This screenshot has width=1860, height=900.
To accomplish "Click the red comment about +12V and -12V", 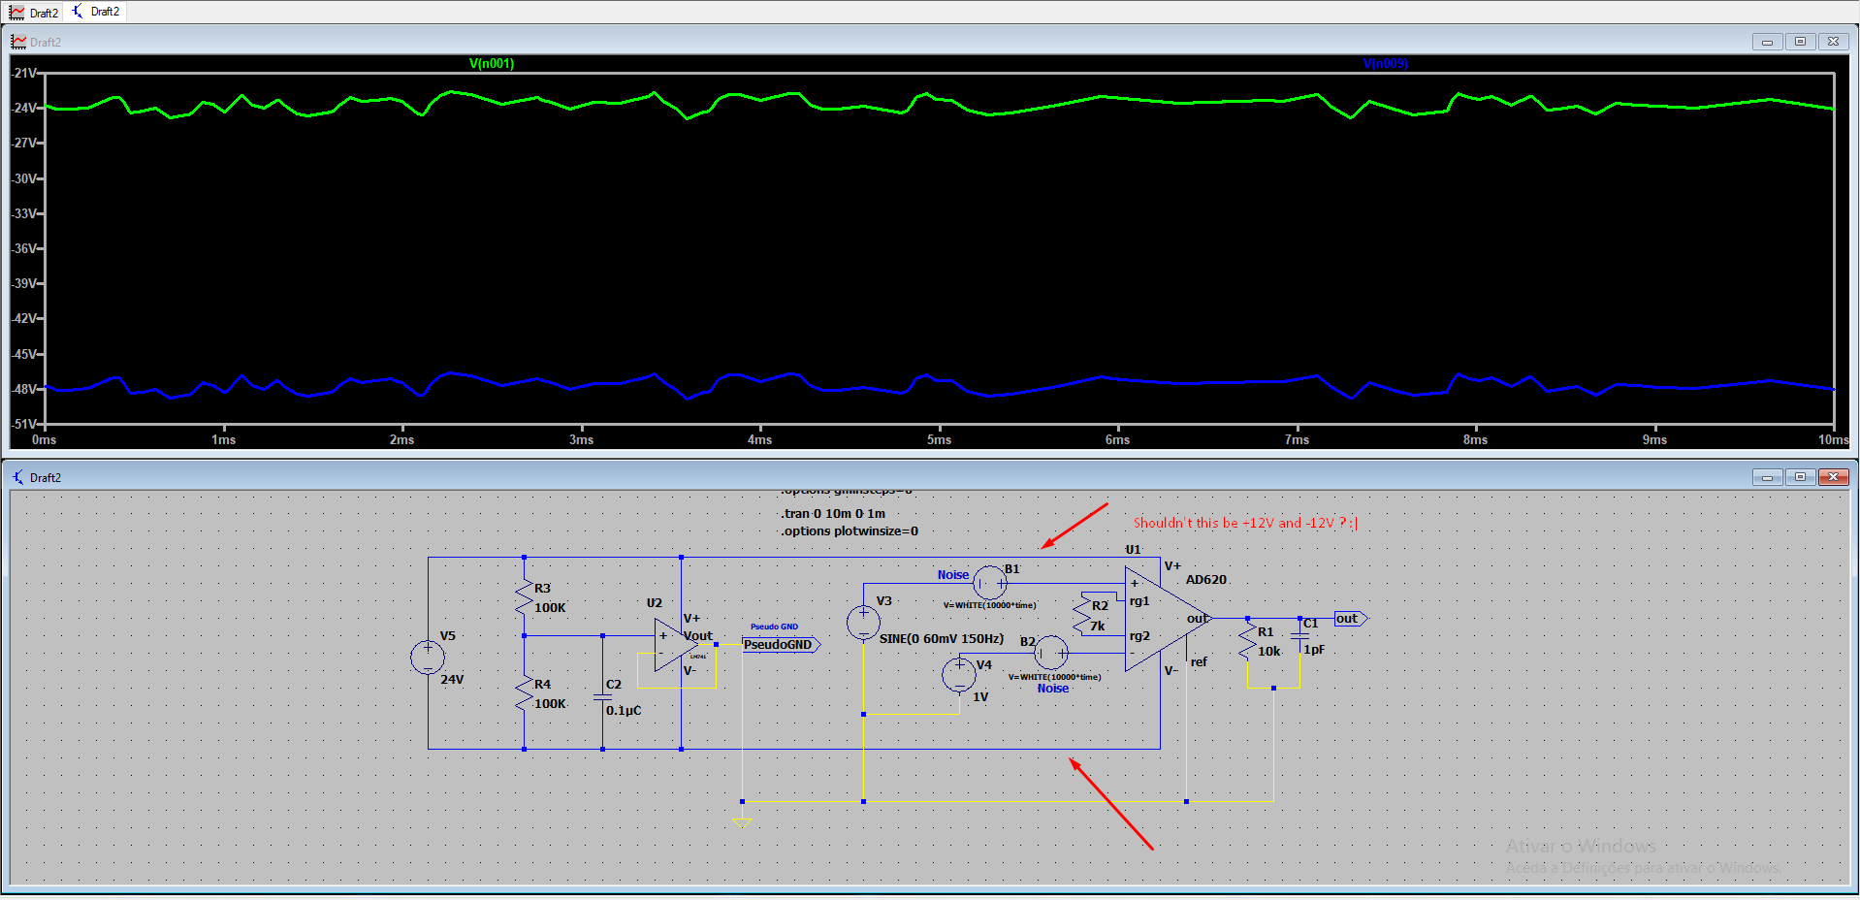I will (1245, 523).
